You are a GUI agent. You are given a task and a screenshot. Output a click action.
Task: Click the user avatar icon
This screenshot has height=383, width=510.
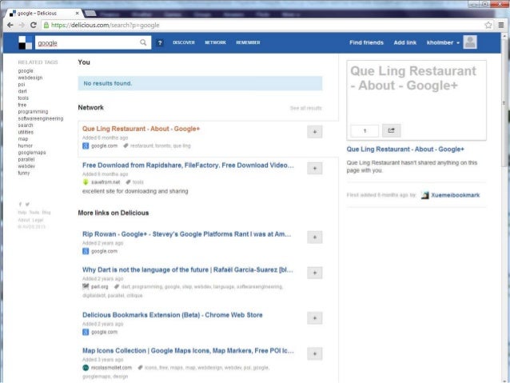pos(470,42)
